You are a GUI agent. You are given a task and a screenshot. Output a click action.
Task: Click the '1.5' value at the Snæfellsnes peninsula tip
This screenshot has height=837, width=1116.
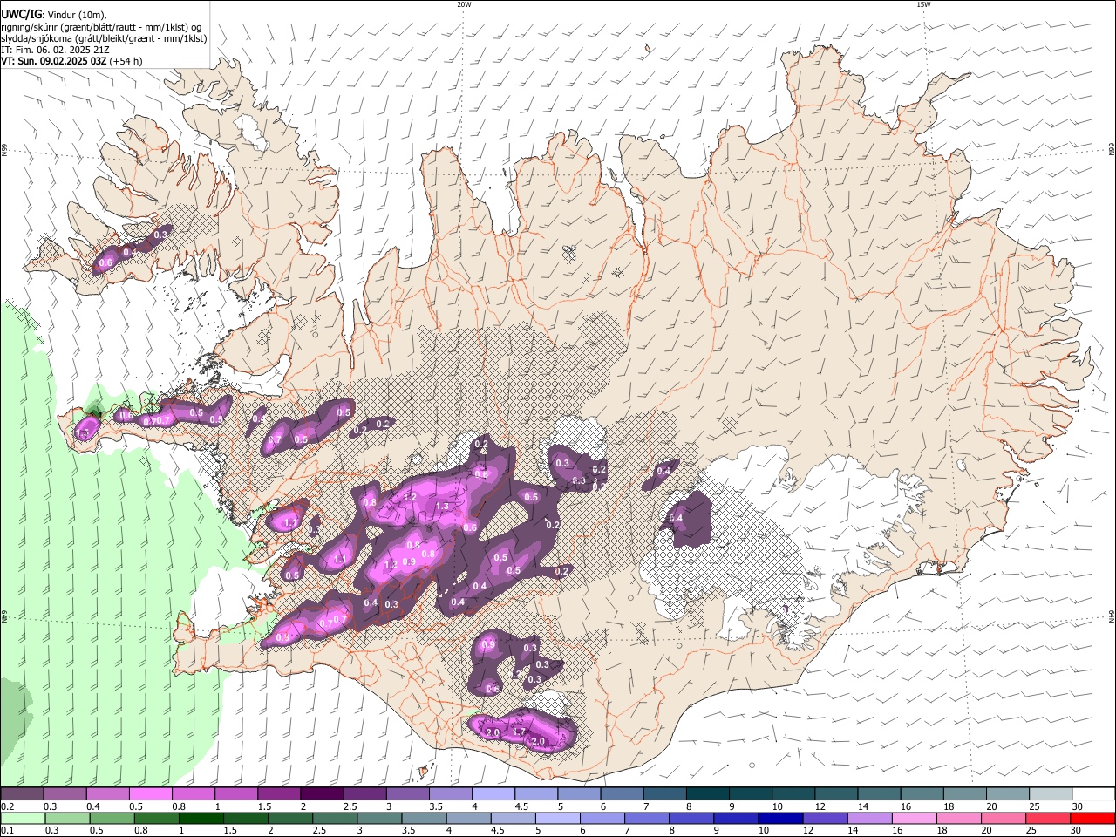pos(83,433)
